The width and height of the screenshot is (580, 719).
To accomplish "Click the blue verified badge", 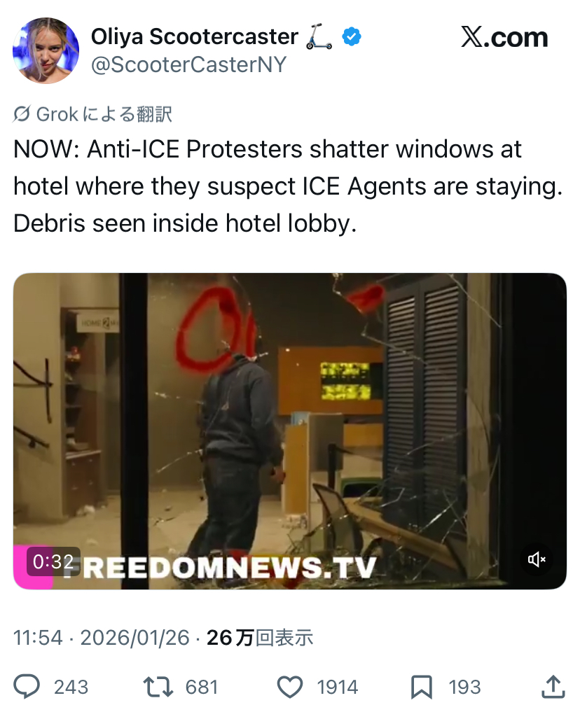I will [x=352, y=36].
